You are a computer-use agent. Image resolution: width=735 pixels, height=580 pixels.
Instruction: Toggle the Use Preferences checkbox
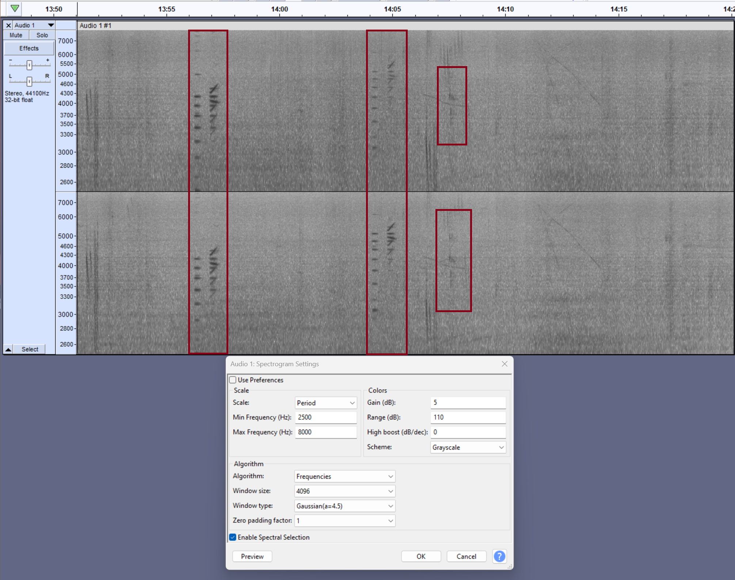(233, 380)
